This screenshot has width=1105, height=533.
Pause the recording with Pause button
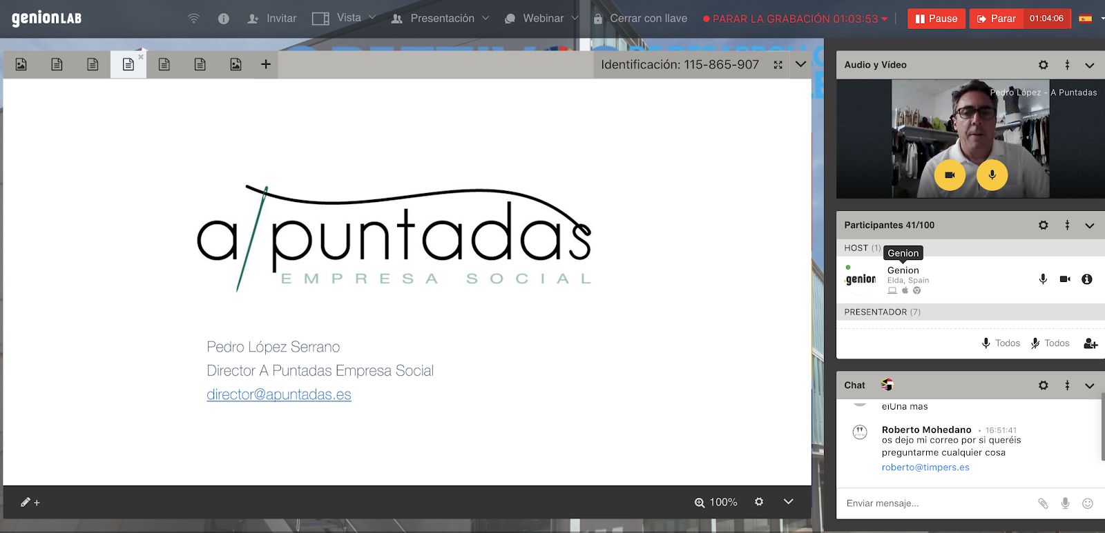936,19
